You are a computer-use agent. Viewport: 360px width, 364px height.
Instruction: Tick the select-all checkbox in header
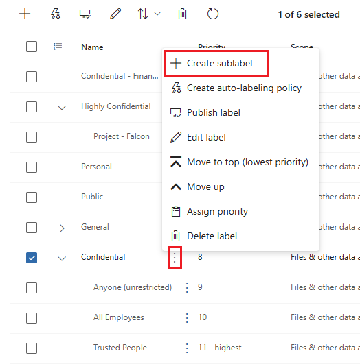pos(32,47)
